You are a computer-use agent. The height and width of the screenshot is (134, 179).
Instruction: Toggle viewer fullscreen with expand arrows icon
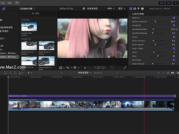pos(125,68)
